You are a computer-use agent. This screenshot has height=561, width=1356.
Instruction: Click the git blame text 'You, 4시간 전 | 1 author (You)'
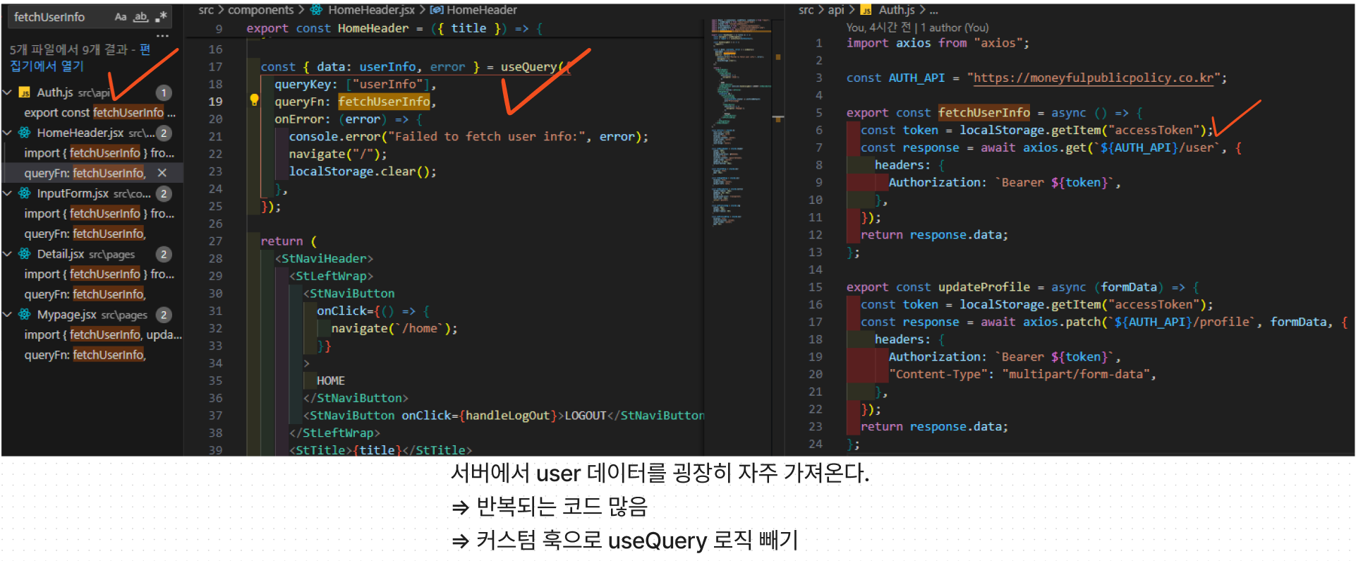(x=917, y=28)
